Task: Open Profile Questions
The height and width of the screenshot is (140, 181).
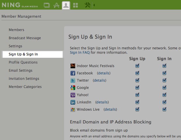Action: click(23, 62)
